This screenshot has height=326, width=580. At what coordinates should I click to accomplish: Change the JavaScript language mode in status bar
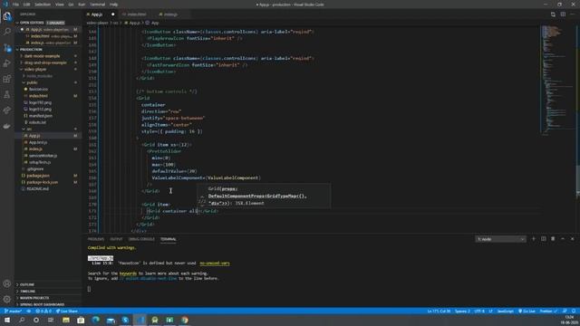click(506, 312)
